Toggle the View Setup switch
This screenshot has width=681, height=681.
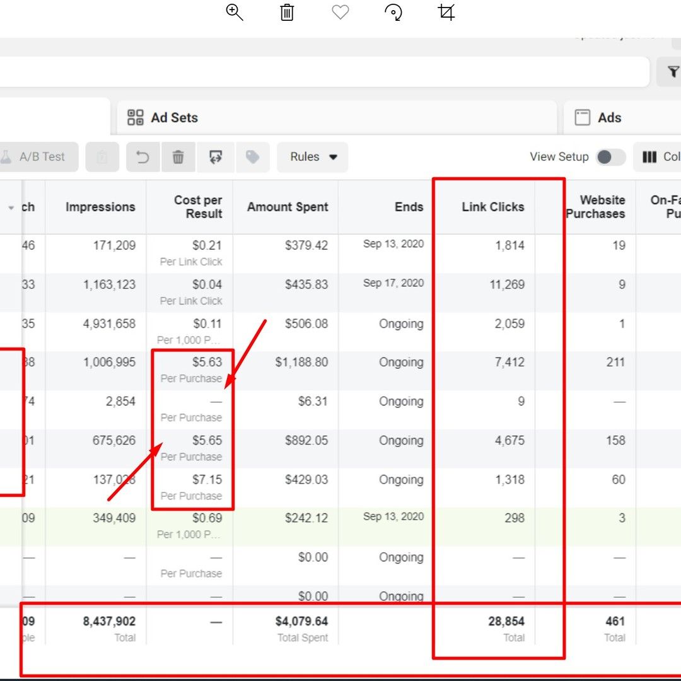[610, 157]
